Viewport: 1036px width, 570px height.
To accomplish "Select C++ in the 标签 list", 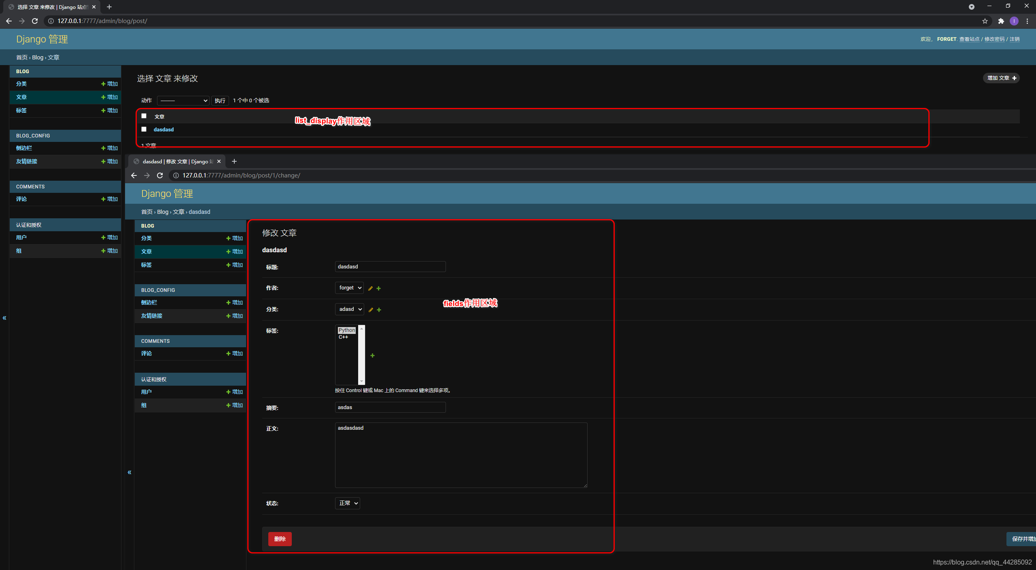I will 343,337.
